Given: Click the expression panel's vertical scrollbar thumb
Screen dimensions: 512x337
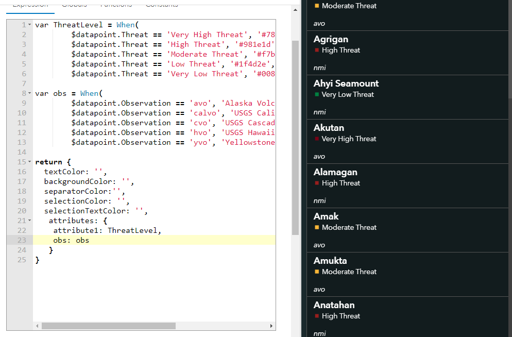Looking at the screenshot, I should 295,138.
